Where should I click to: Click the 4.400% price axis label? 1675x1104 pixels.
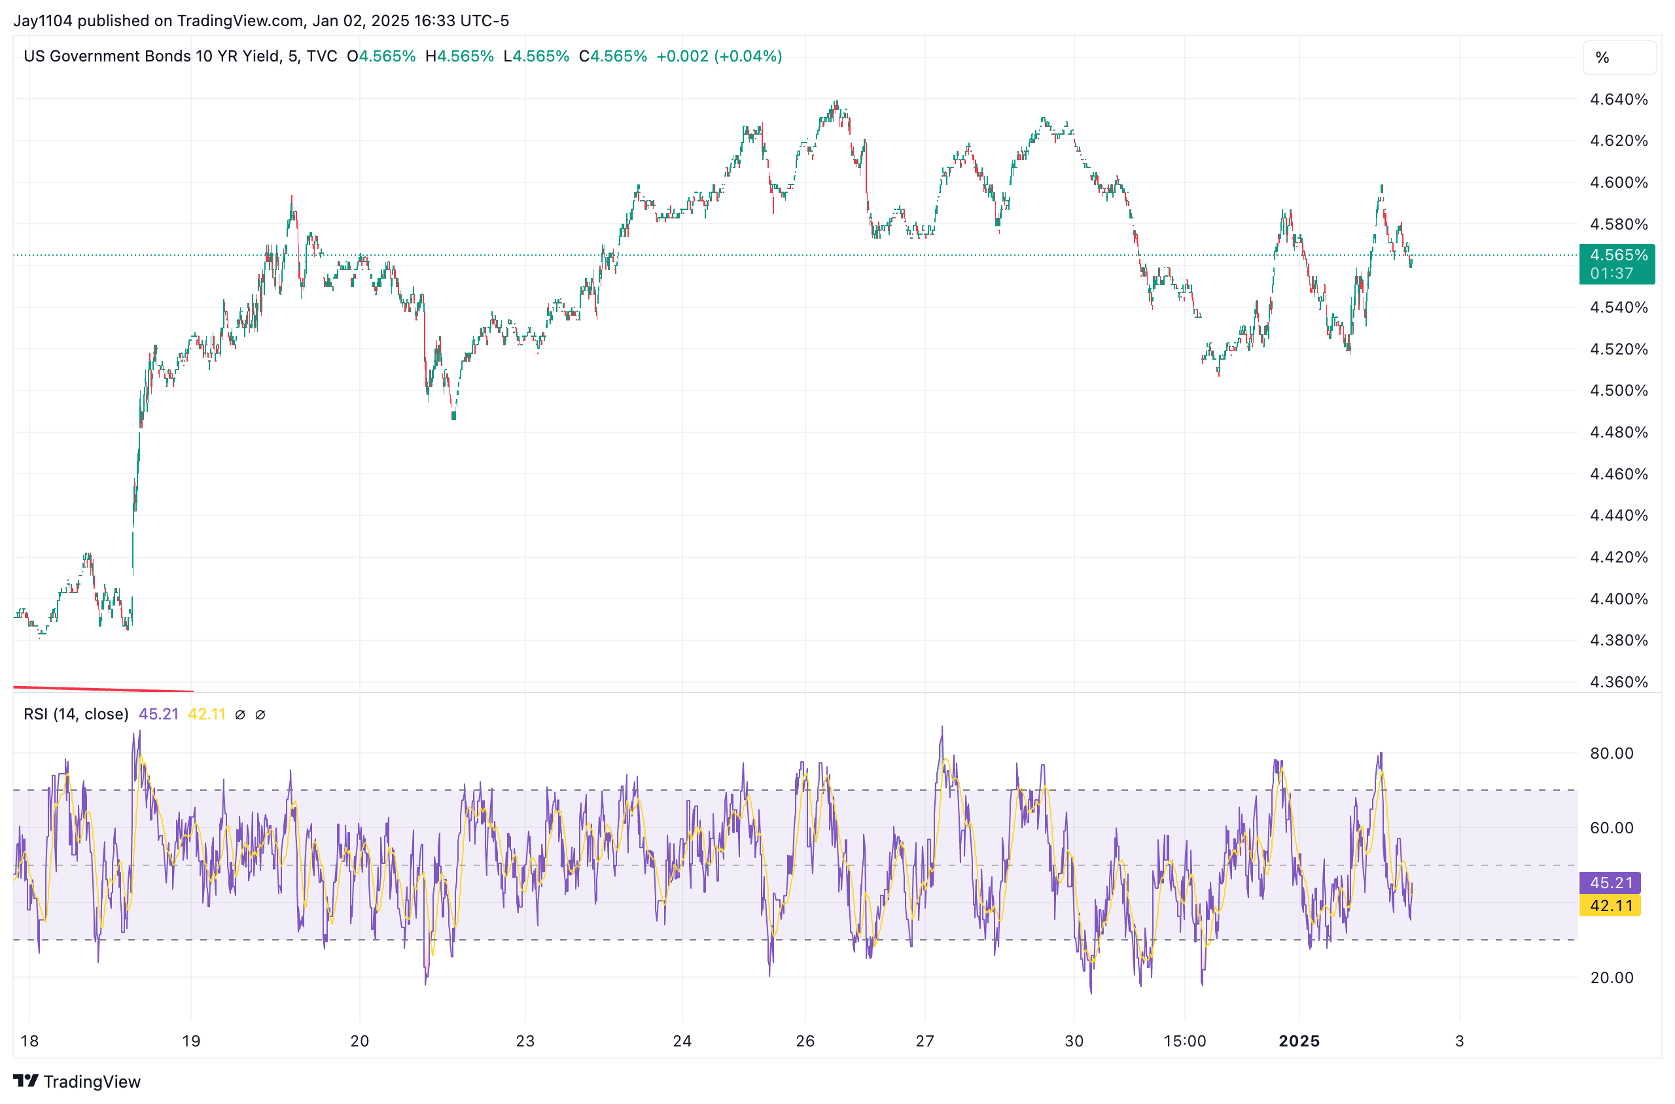click(x=1619, y=599)
